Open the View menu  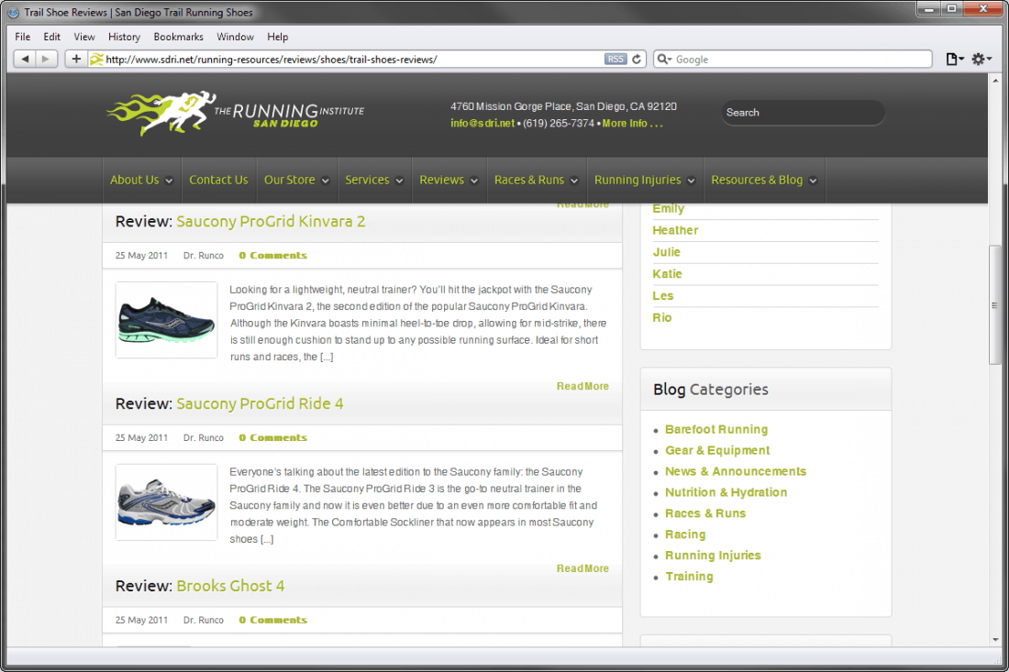point(84,37)
